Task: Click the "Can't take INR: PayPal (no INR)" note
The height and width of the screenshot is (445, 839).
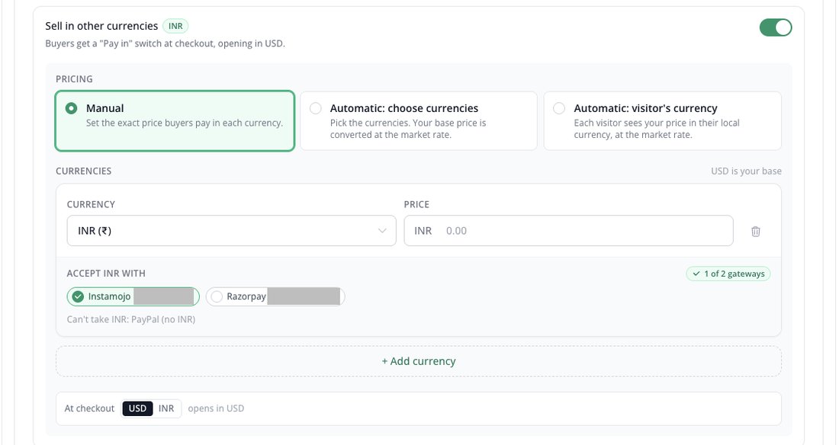Action: (x=131, y=319)
